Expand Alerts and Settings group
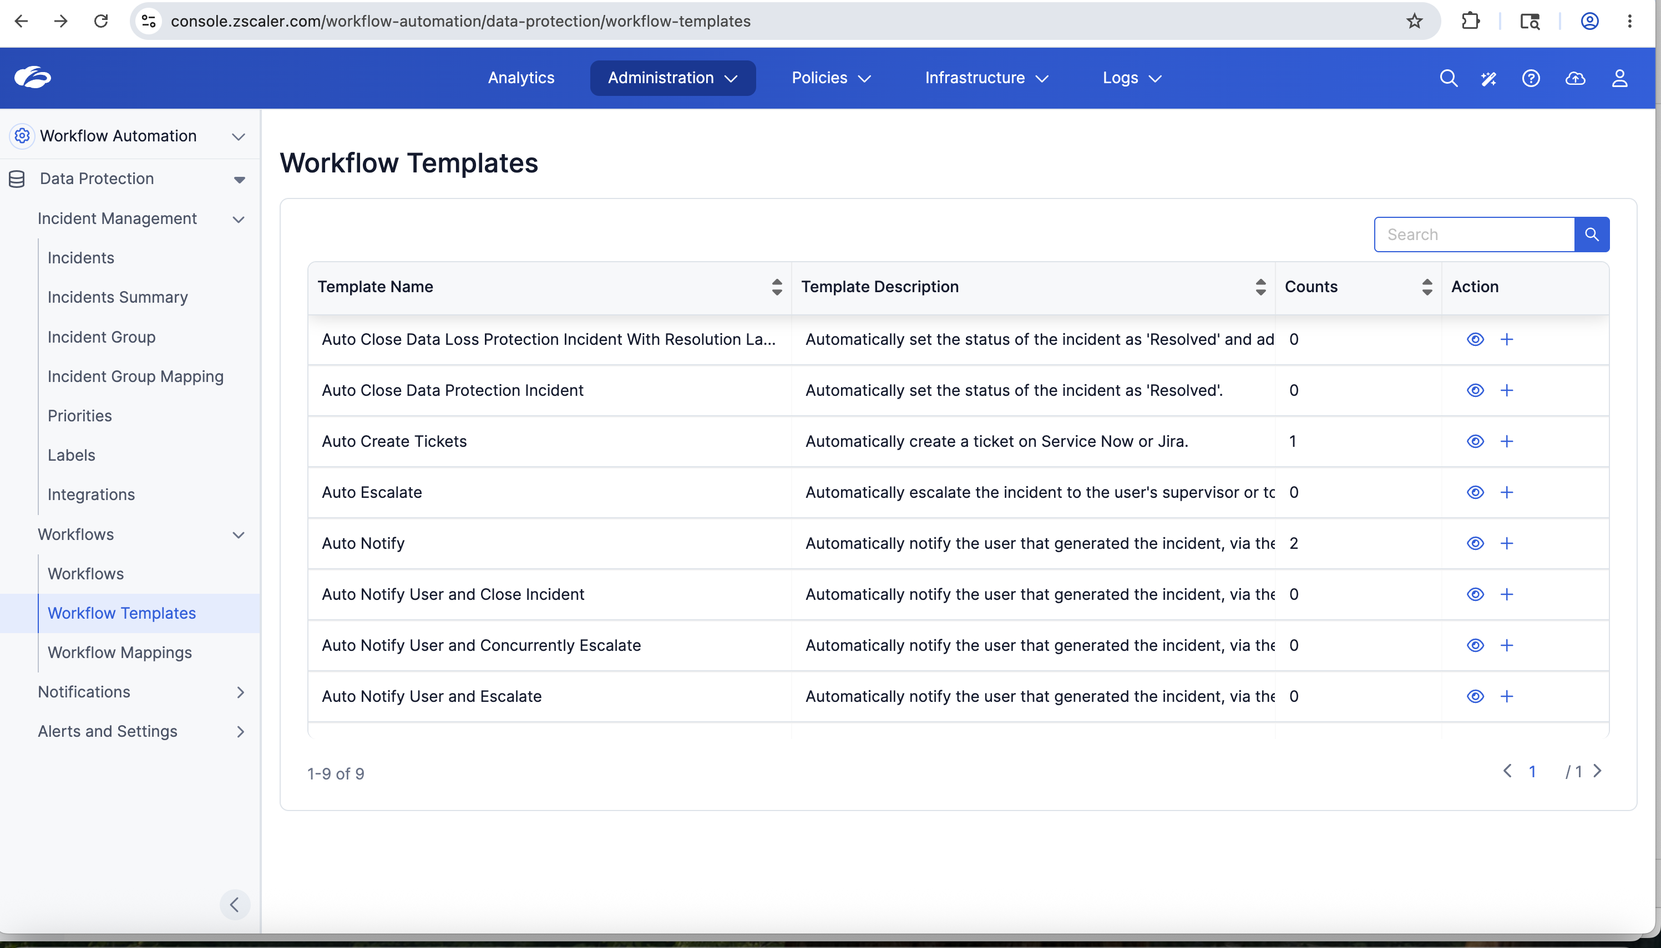1661x948 pixels. 240,732
